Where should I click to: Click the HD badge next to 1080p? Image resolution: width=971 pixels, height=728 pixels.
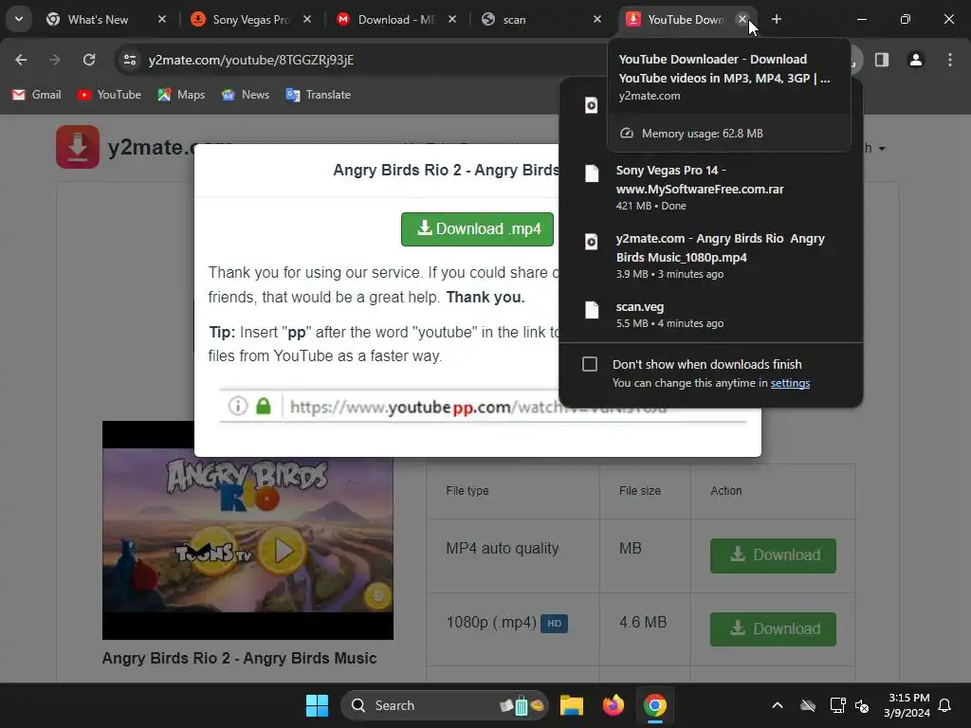554,624
